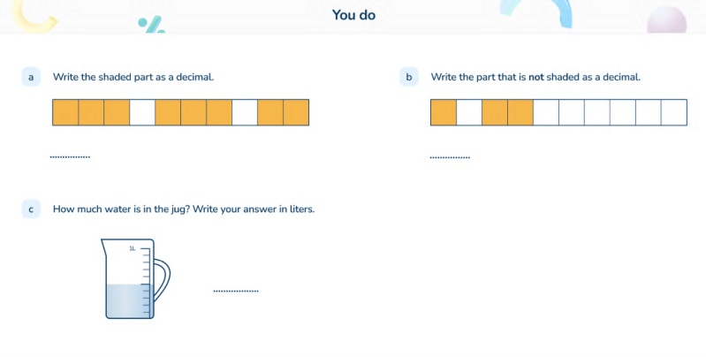Select the first shaded cell in bar b

pos(443,113)
